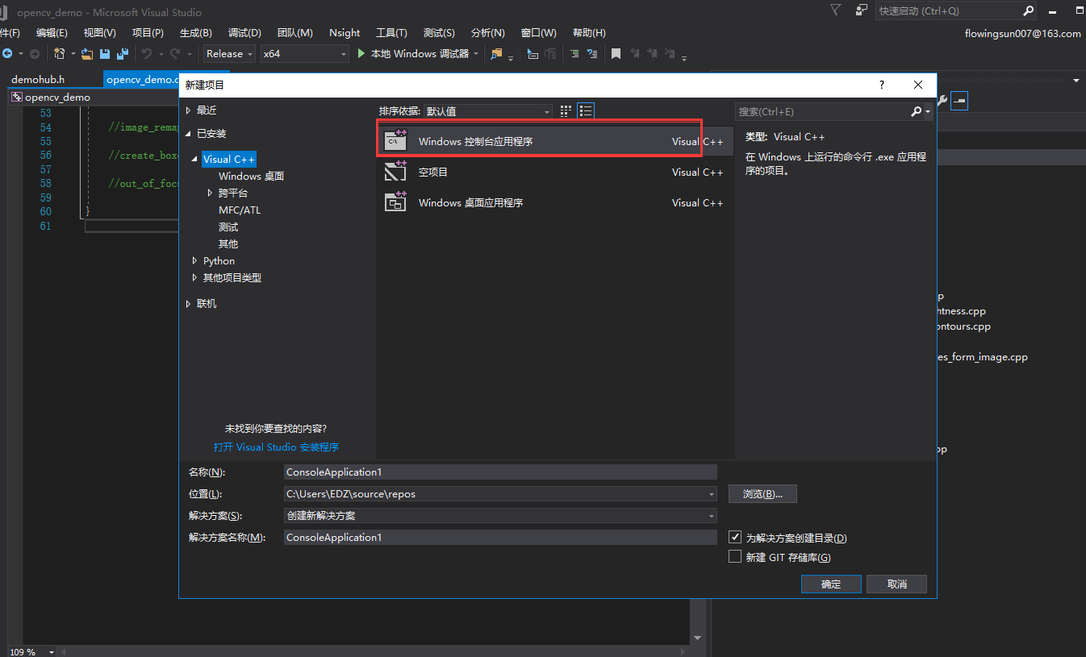Enable 新建 GIT 存储库 checkbox

[x=735, y=557]
